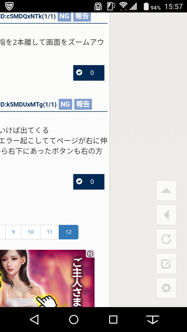187x332 pixels.
Task: Select NG for post ID c5MDQxNTk
Action: pyautogui.click(x=64, y=16)
